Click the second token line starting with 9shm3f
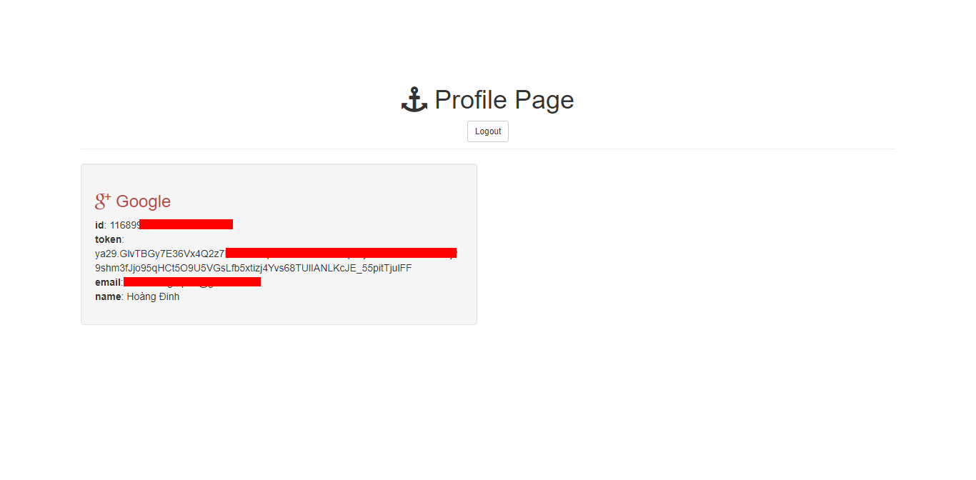This screenshot has height=480, width=976. 253,268
